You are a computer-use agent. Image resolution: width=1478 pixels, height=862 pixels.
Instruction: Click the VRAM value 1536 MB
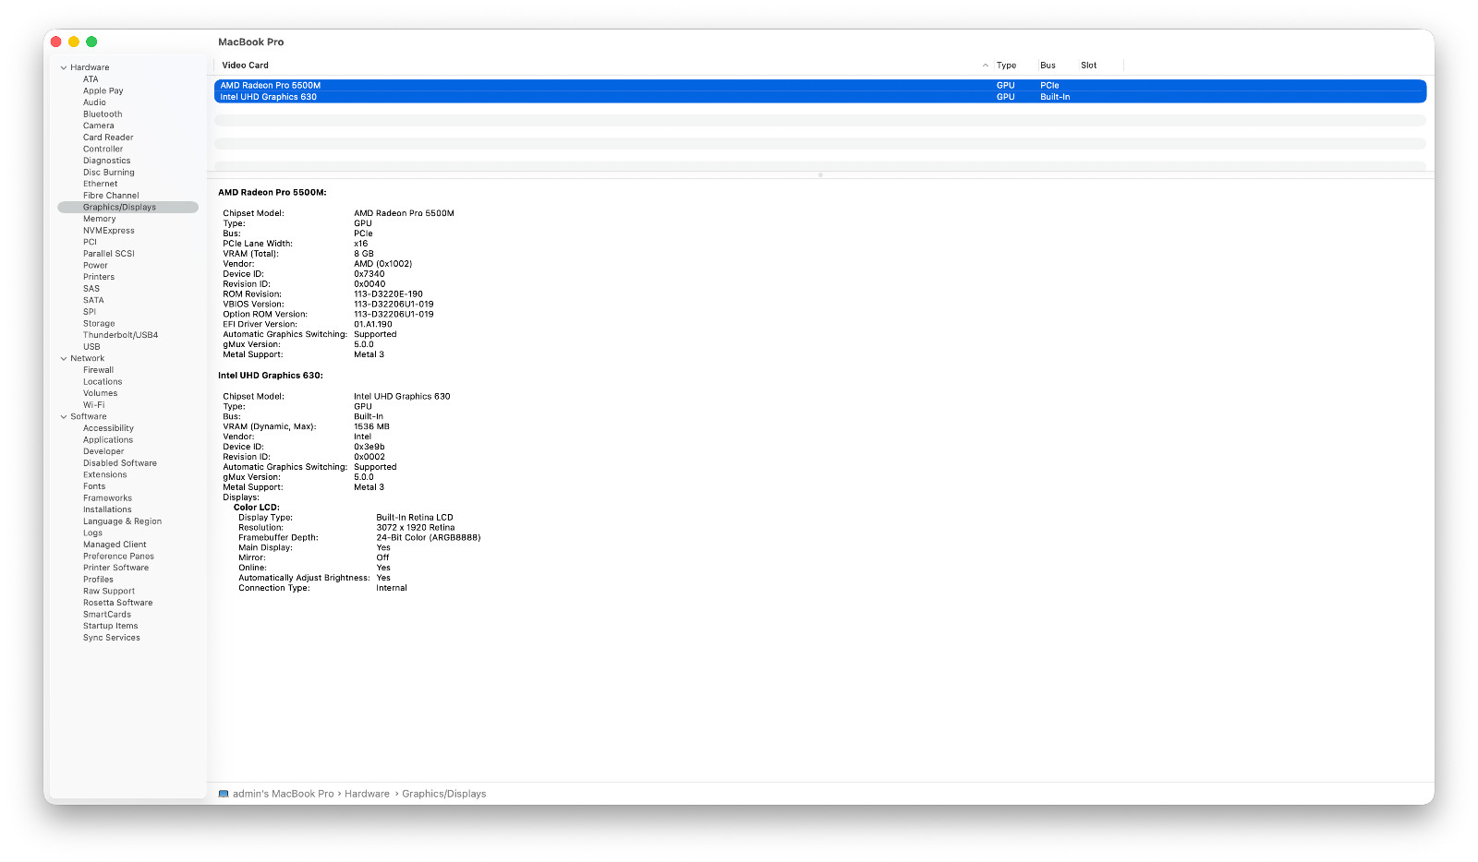point(371,426)
